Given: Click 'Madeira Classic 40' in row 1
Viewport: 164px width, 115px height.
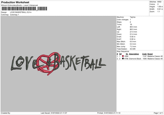Looking at the screenshot, I should (x=155, y=56).
